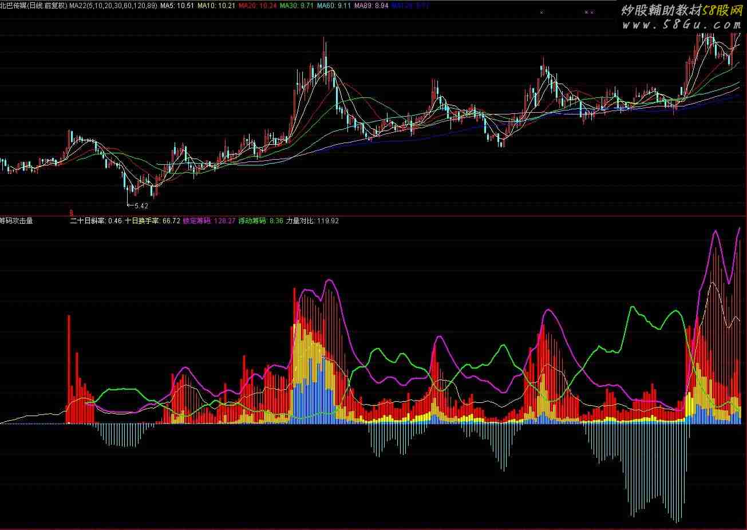This screenshot has width=747, height=530.
Task: Open the www.58Gu.com watermark link
Action: pos(681,25)
